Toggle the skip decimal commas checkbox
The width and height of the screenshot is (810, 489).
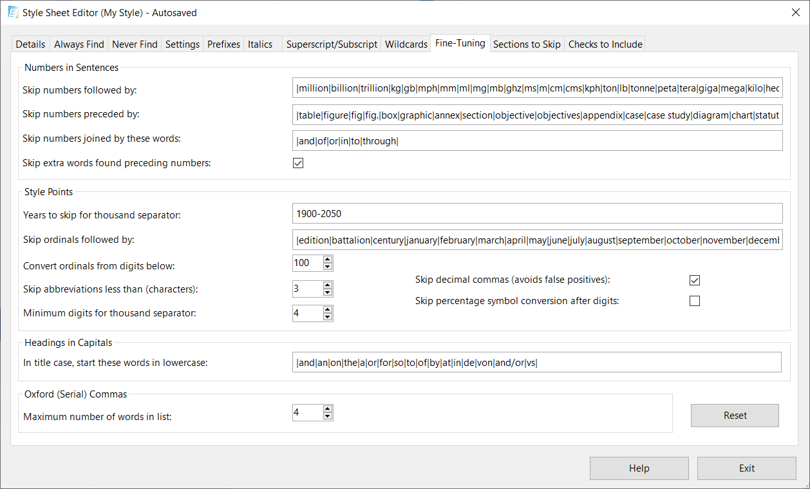pos(694,280)
